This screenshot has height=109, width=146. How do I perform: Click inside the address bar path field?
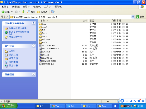(71, 17)
